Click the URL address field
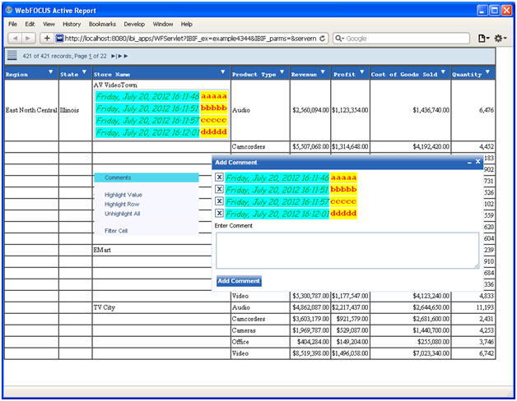Image resolution: width=517 pixels, height=401 pixels. click(190, 38)
